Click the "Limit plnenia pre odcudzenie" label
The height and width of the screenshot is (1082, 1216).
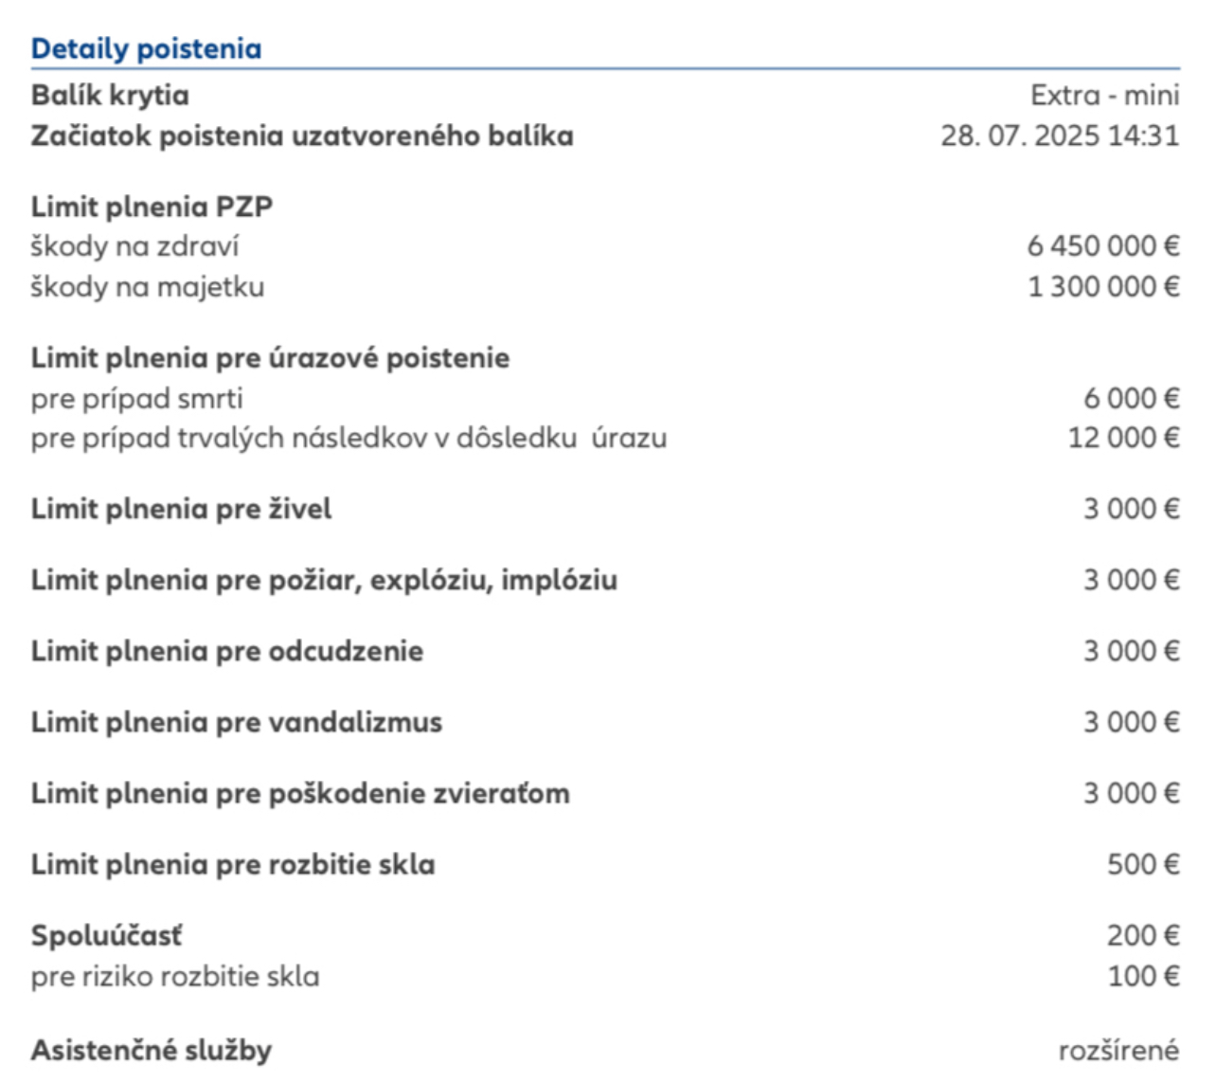[x=226, y=651]
